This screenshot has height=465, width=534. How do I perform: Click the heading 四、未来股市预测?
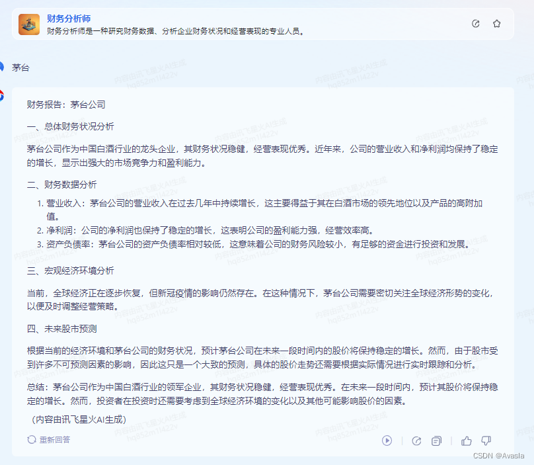coord(61,329)
